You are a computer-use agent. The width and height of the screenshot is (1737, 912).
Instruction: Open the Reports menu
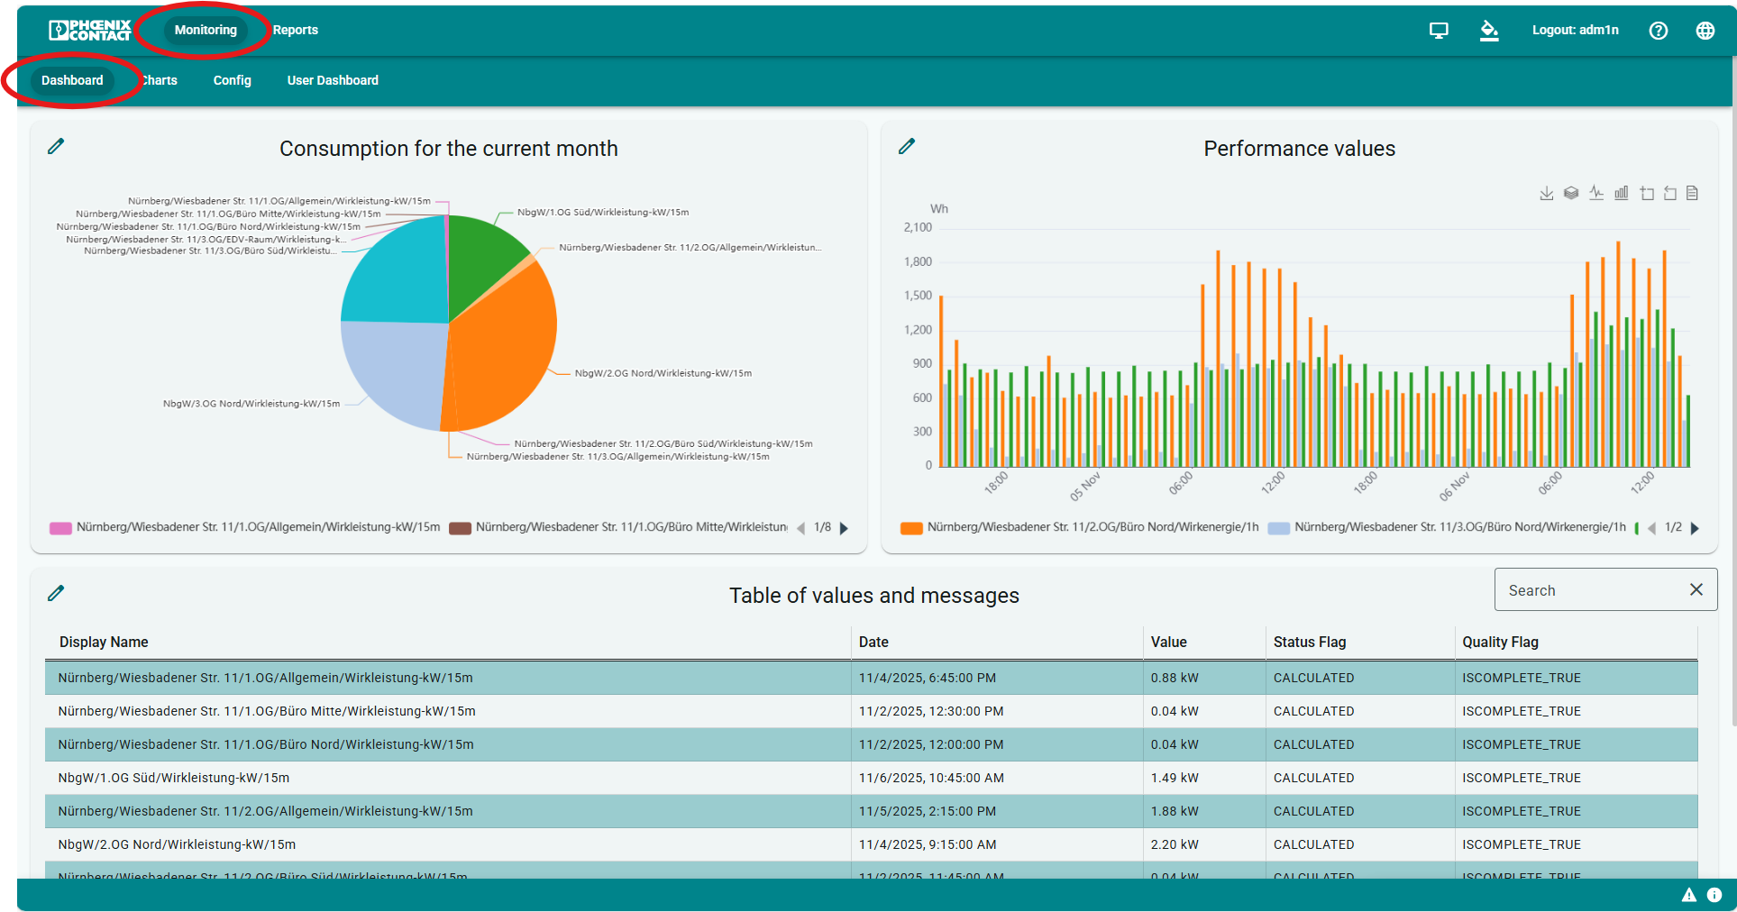point(295,30)
